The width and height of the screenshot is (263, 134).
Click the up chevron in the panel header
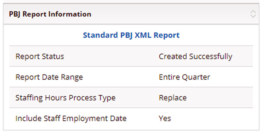[253, 12]
